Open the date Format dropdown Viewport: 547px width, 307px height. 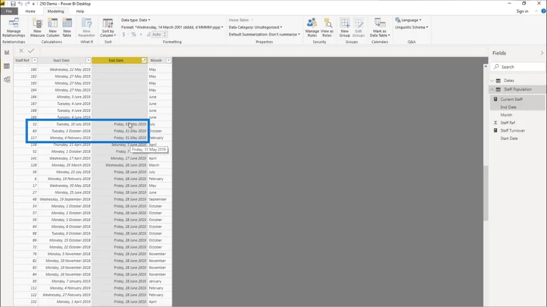[x=172, y=27]
